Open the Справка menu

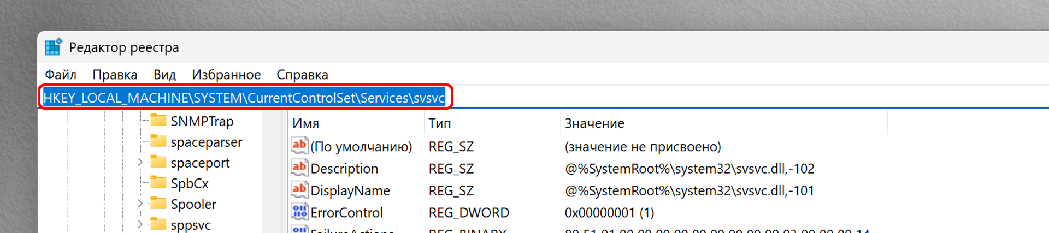click(302, 75)
